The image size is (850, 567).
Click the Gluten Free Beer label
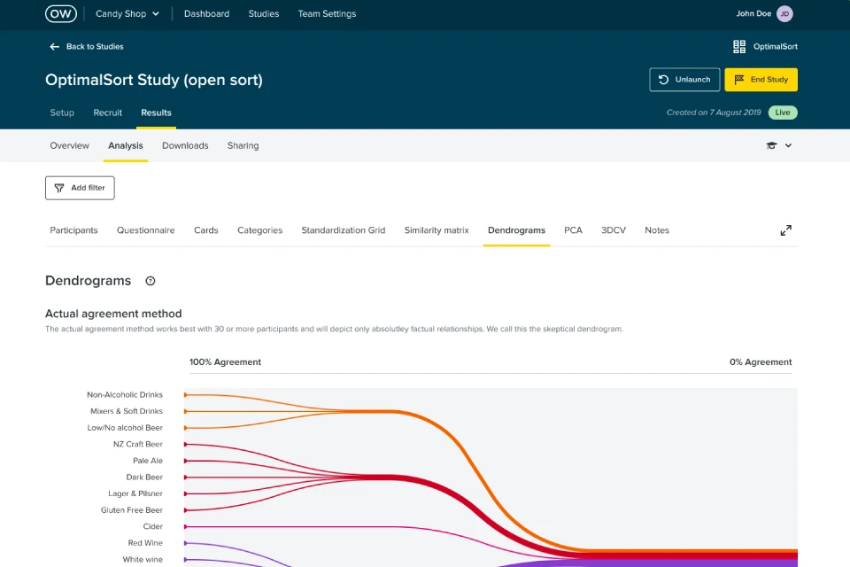coord(132,510)
